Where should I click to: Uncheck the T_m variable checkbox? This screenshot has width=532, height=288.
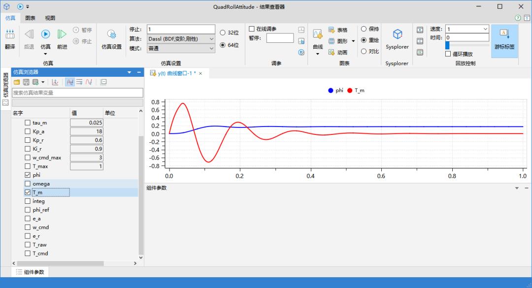pyautogui.click(x=28, y=192)
